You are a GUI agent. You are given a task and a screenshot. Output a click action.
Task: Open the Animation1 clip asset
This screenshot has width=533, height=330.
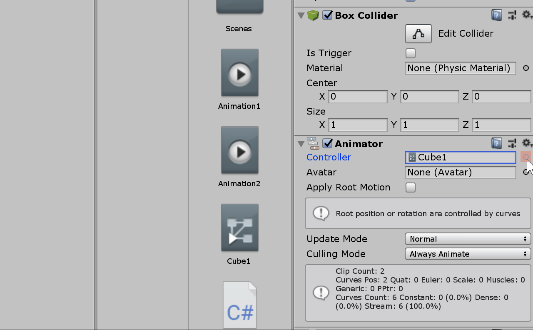tap(239, 73)
